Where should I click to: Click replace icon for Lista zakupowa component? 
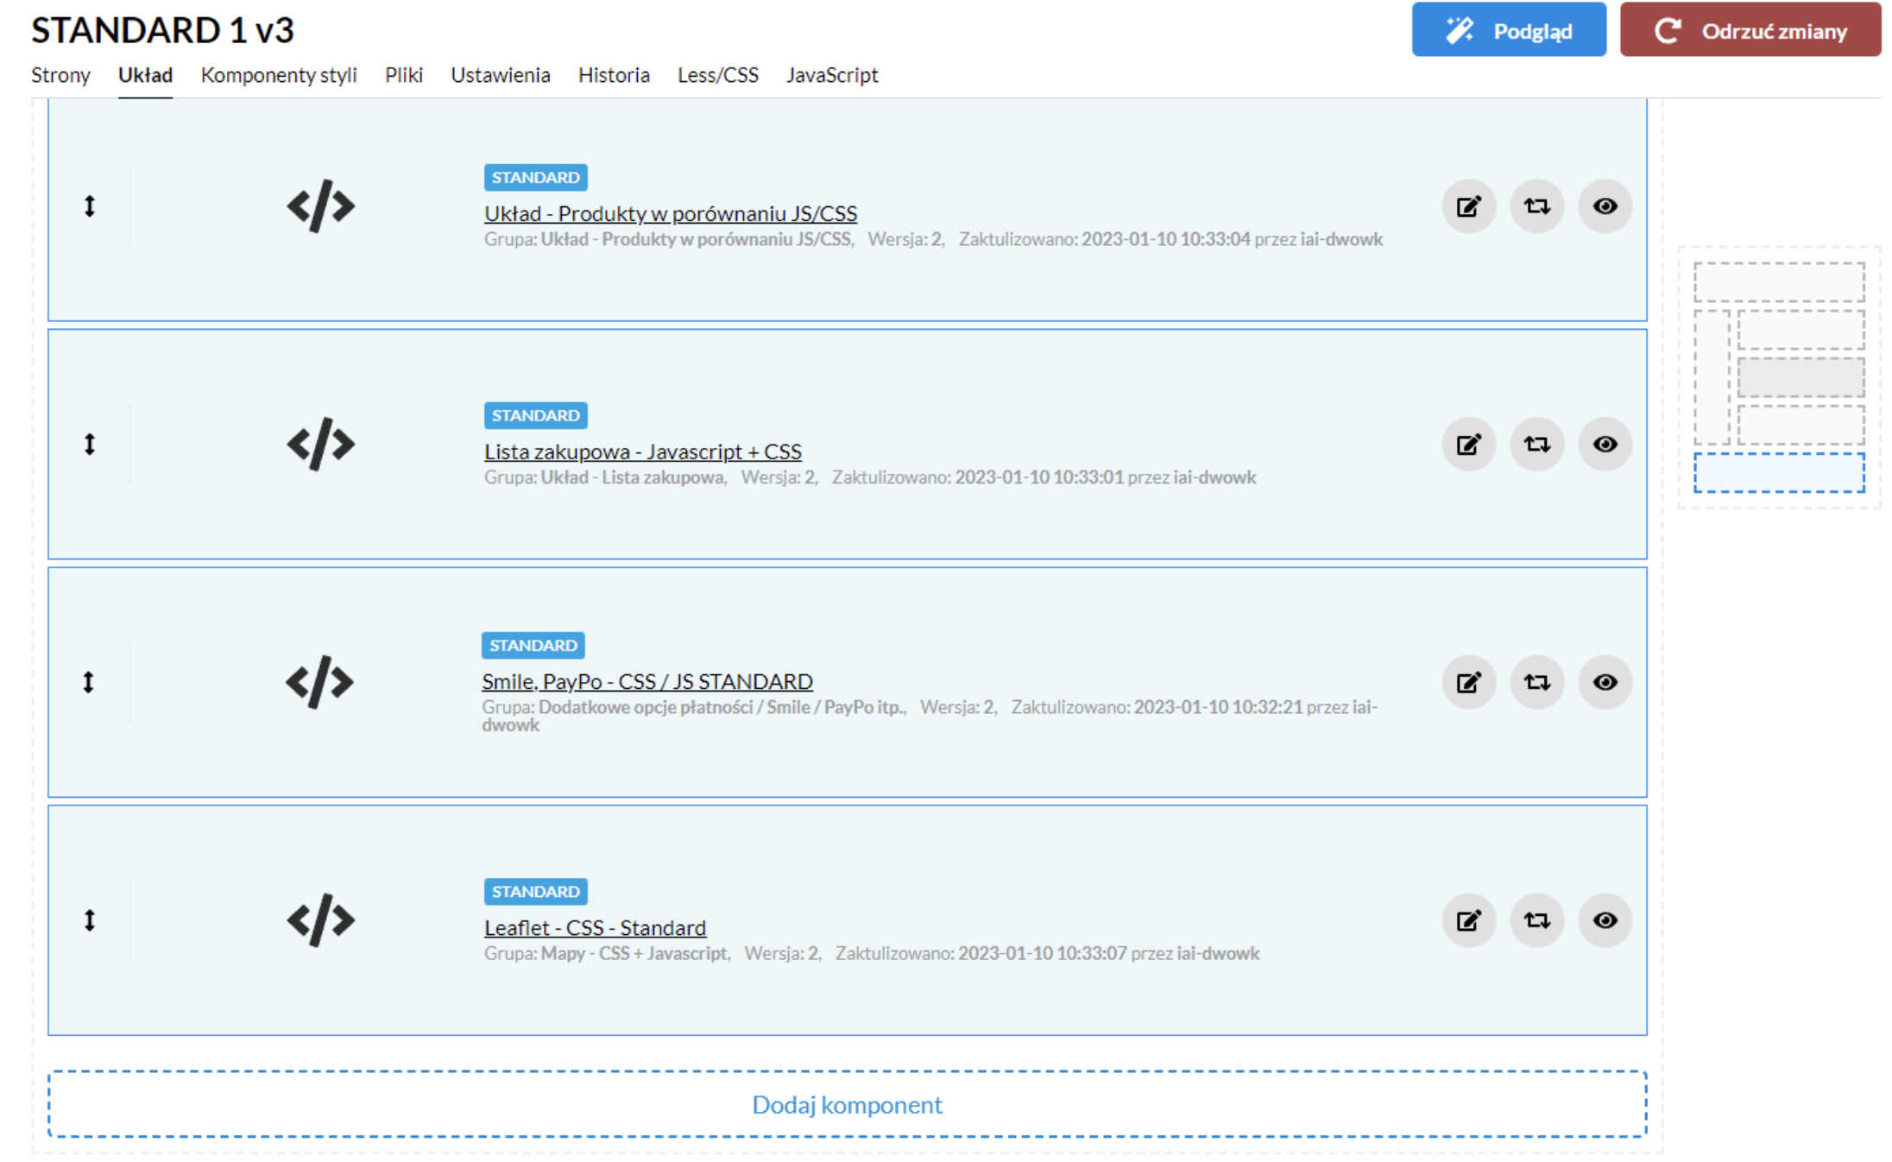pos(1536,445)
